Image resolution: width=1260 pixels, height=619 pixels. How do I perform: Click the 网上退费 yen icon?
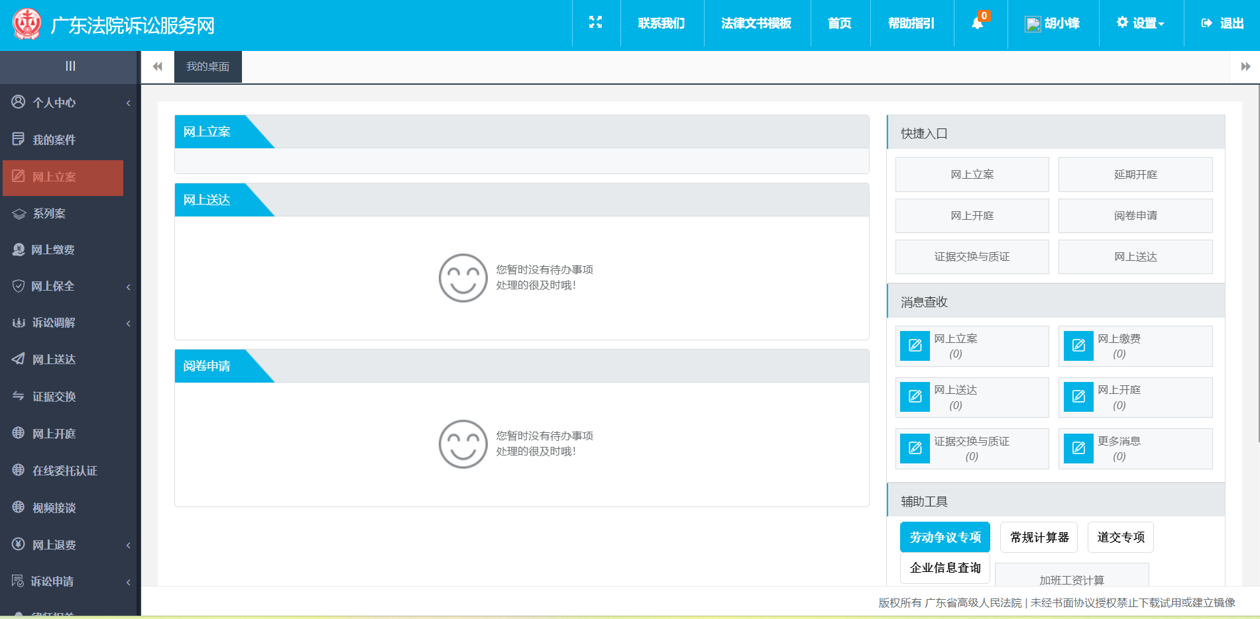tap(19, 544)
